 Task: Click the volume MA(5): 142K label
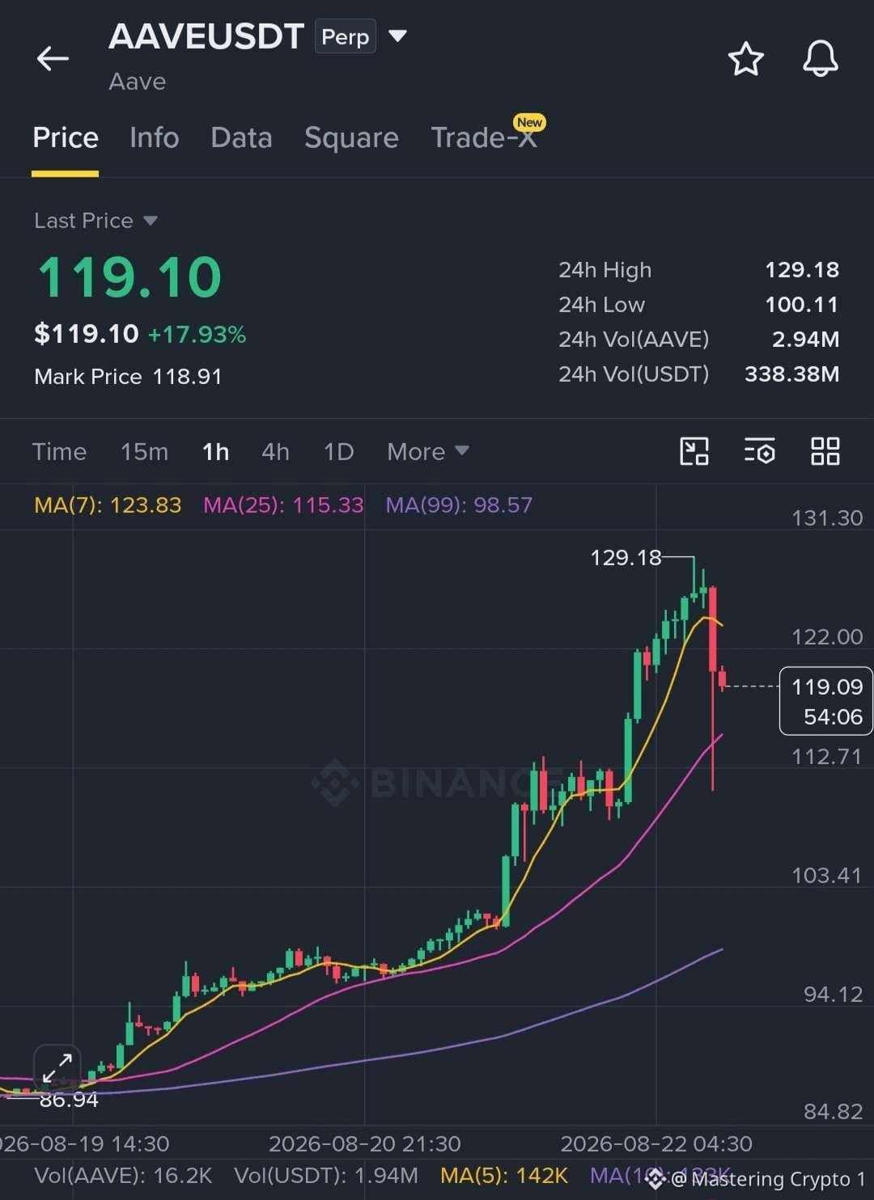pyautogui.click(x=504, y=1176)
